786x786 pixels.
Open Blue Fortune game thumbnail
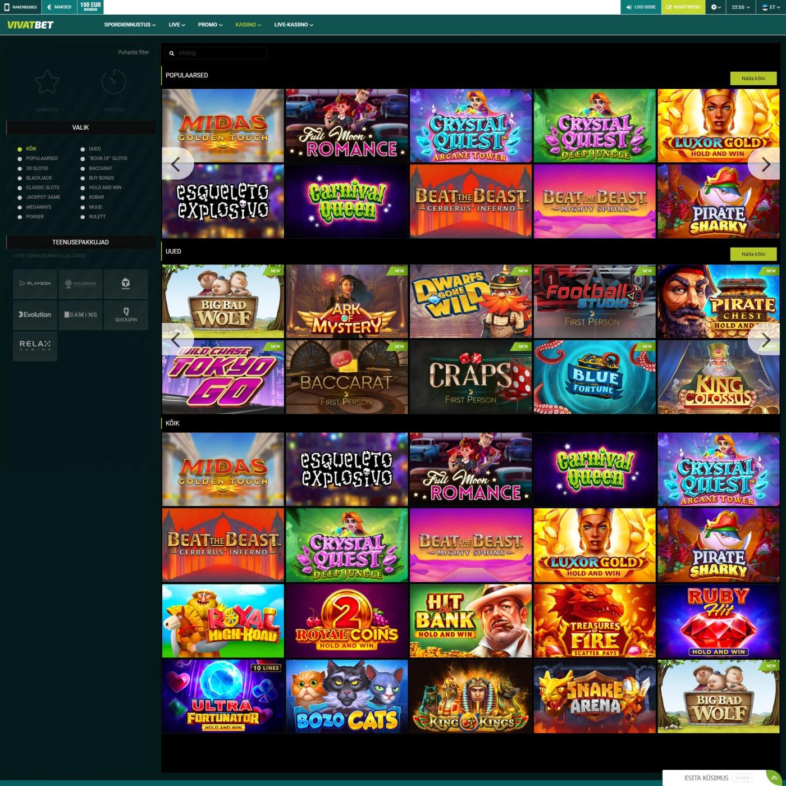coord(595,377)
